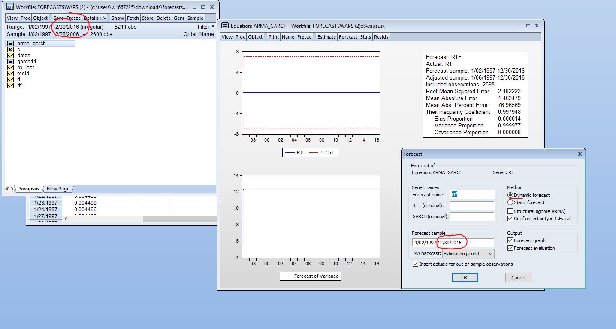Click the Estimate button in equation toolbar
This screenshot has height=329, width=616.
coord(326,37)
